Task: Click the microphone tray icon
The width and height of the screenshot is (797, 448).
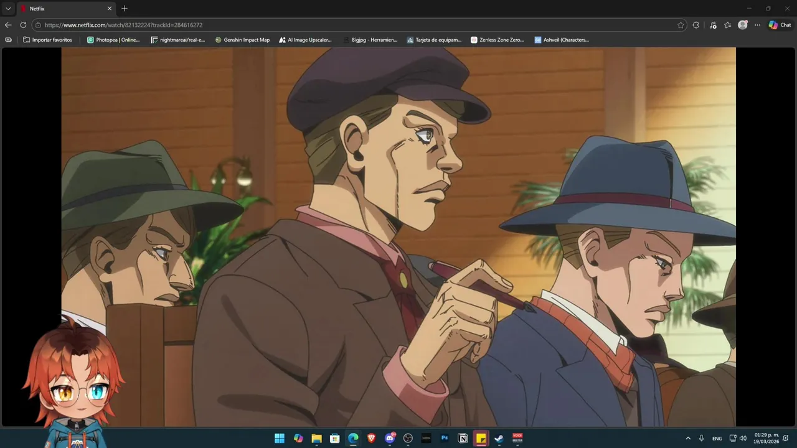Action: (702, 438)
